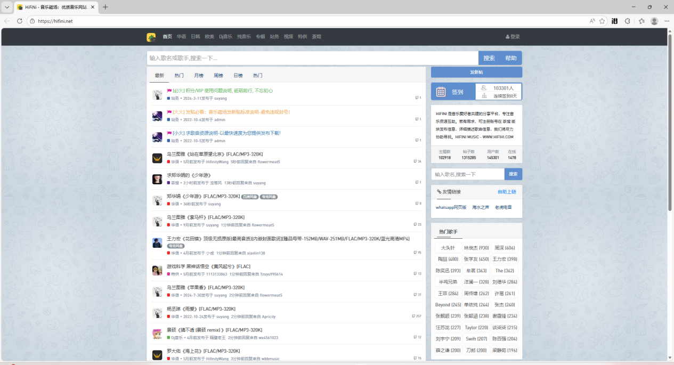Switch to the 月榜 tab

(199, 76)
